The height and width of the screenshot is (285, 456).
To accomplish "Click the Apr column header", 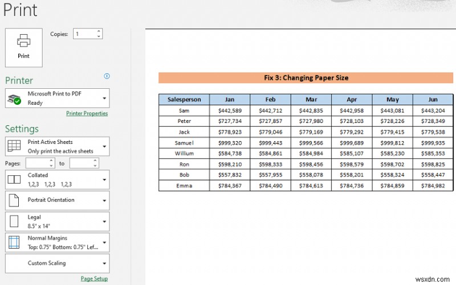I will [352, 100].
